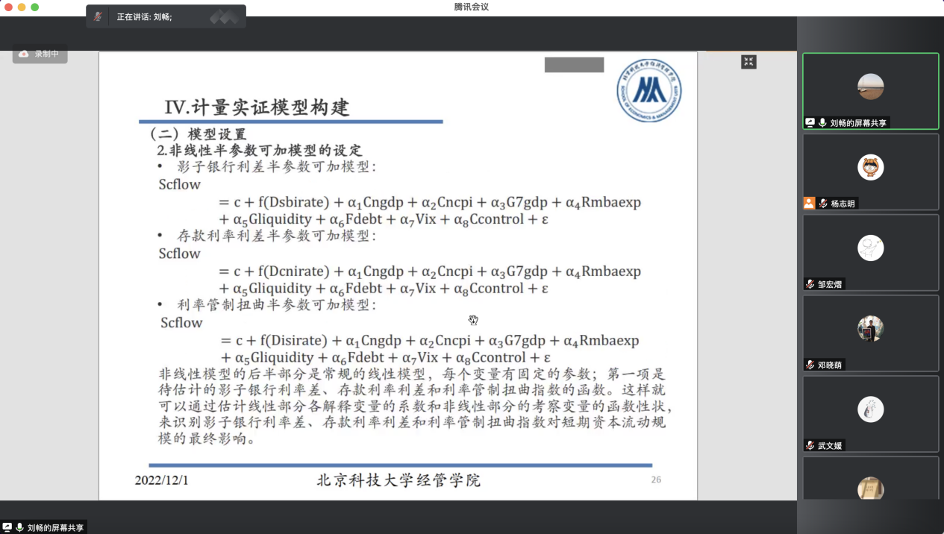This screenshot has width=944, height=534.
Task: Click the green macOS fullscreen window button
Action: 34,7
